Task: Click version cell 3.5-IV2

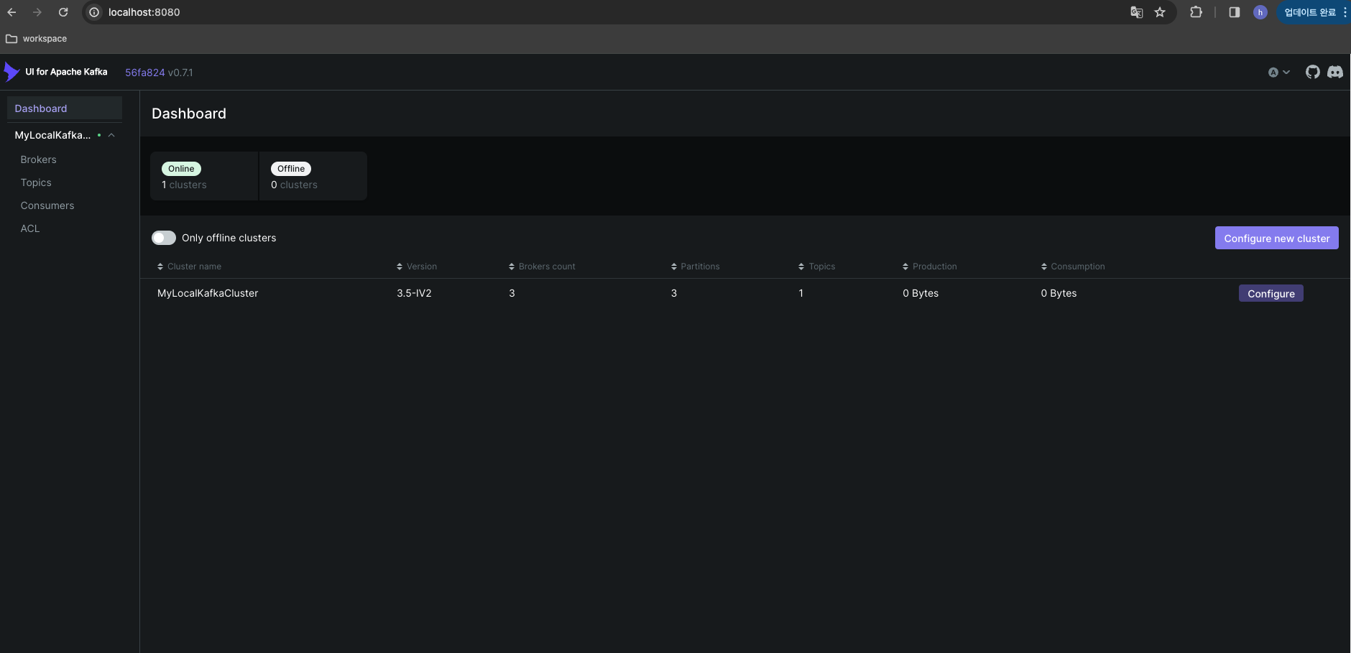Action: [x=414, y=293]
